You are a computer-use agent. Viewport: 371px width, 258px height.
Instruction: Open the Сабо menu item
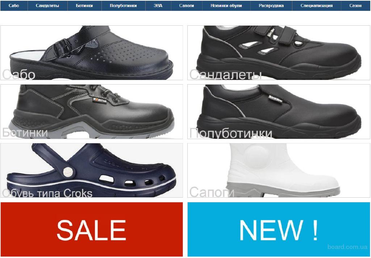coord(14,6)
